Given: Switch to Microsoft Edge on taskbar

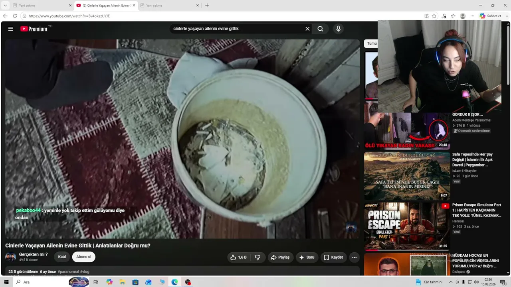Looking at the screenshot, I should tap(174, 282).
